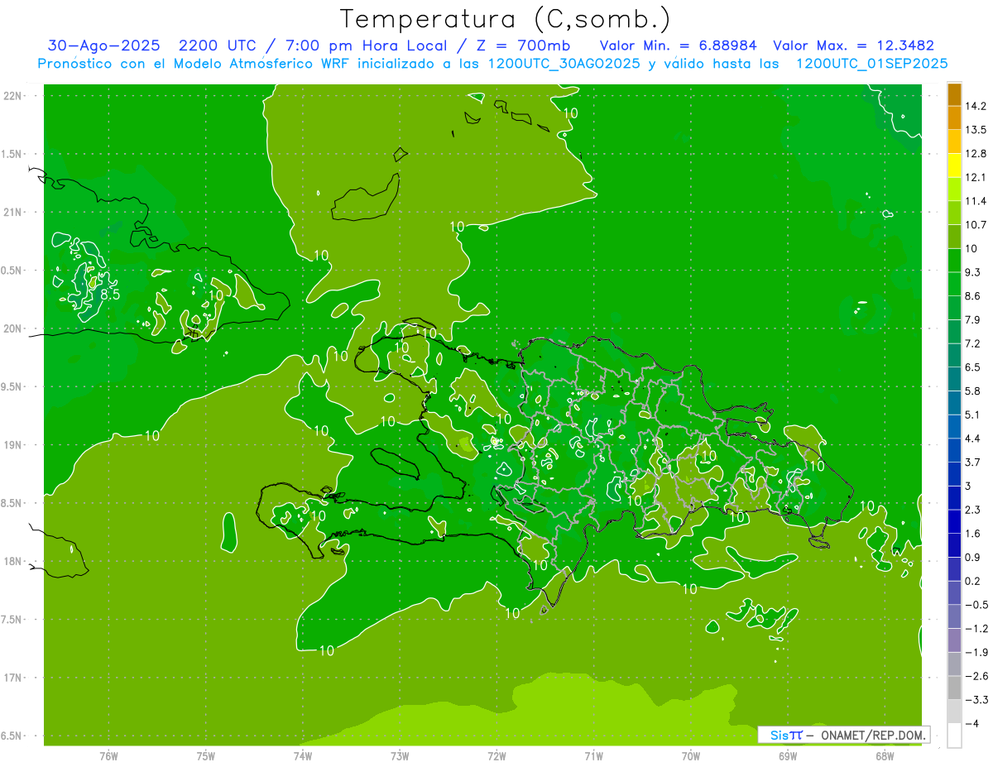Image resolution: width=993 pixels, height=767 pixels.
Task: Click the 'SisPI – ONAMET/REP.DOM.' logo box
Action: coord(843,735)
